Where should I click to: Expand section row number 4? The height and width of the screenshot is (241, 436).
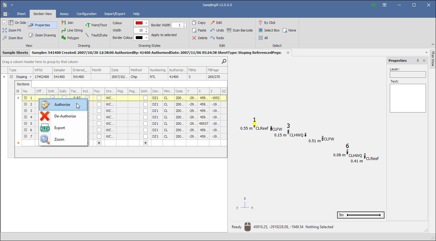[26, 117]
